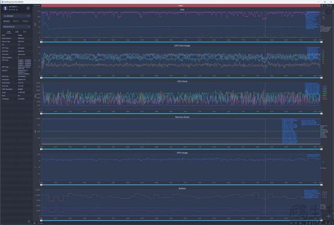This screenshot has width=334, height=225.
Task: Click inside the FPS chart plot area
Action: (157, 26)
